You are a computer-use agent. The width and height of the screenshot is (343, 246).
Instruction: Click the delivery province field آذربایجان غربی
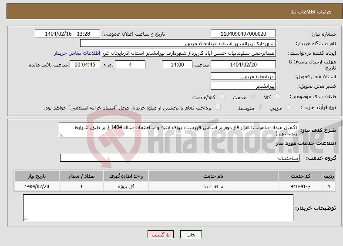(243, 76)
